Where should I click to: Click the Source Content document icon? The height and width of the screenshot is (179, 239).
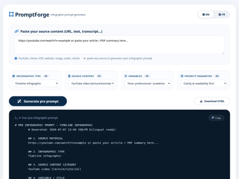[x=69, y=76]
